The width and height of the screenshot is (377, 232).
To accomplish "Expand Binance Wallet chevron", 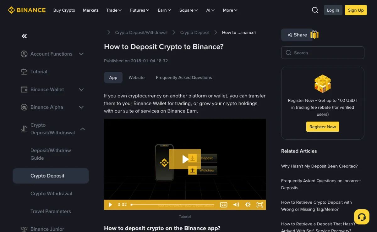I will pos(81,90).
